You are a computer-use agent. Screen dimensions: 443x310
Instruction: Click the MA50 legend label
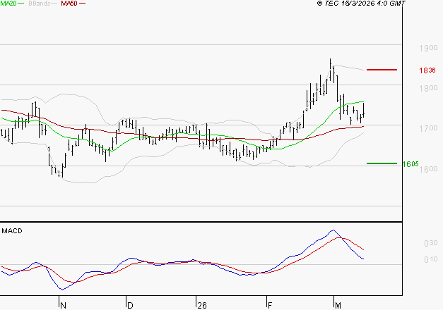pos(69,4)
